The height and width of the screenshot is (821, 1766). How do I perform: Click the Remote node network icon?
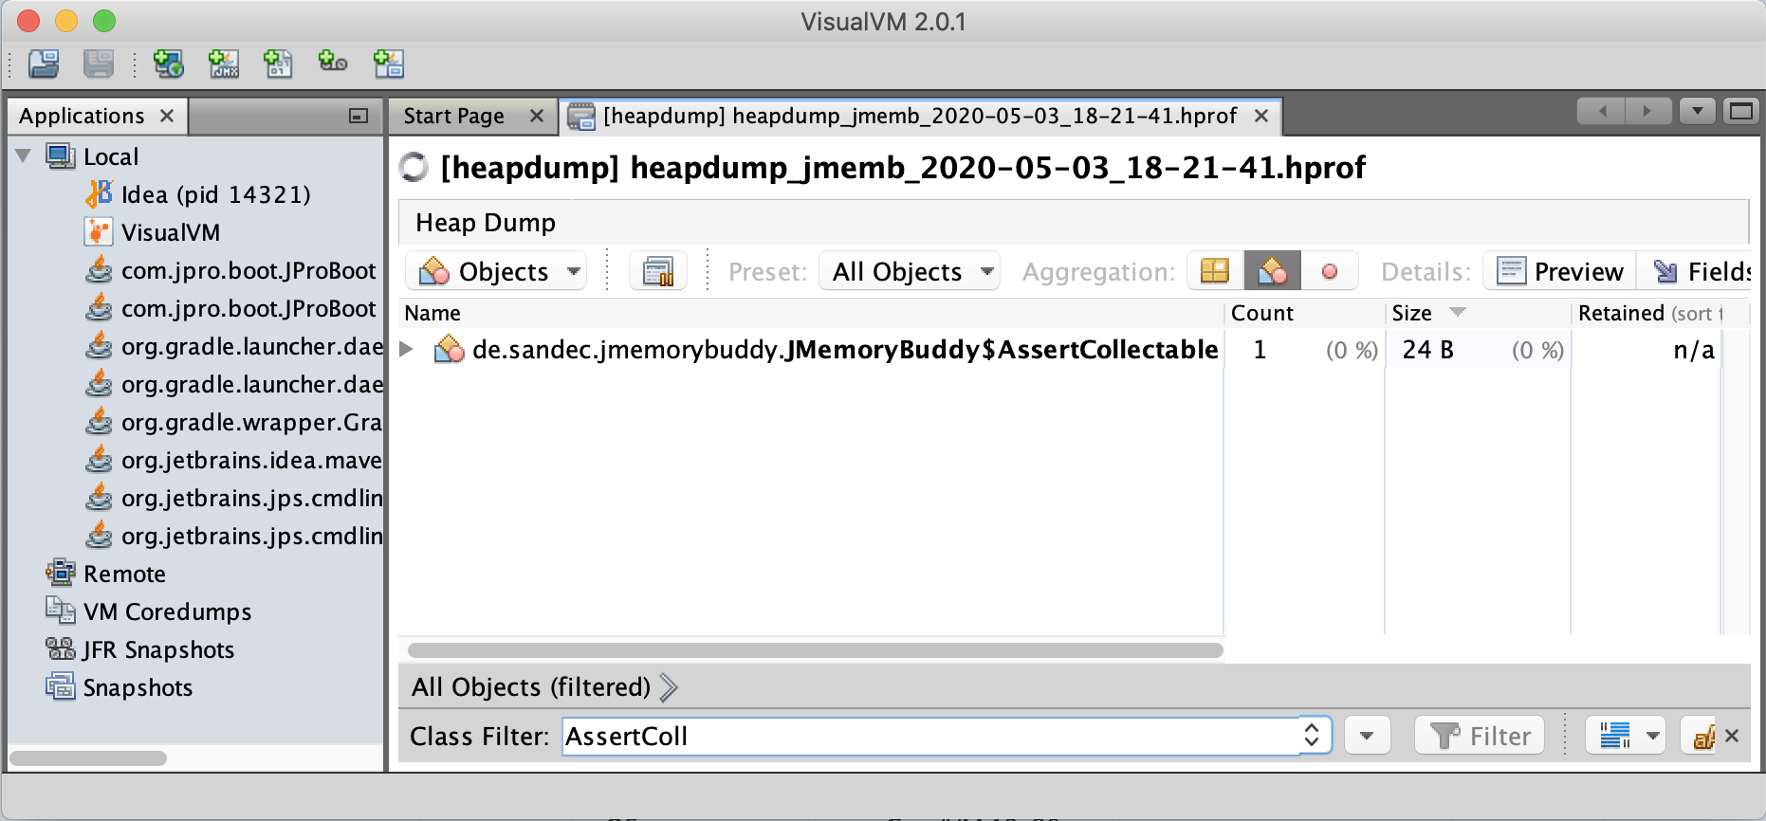61,573
